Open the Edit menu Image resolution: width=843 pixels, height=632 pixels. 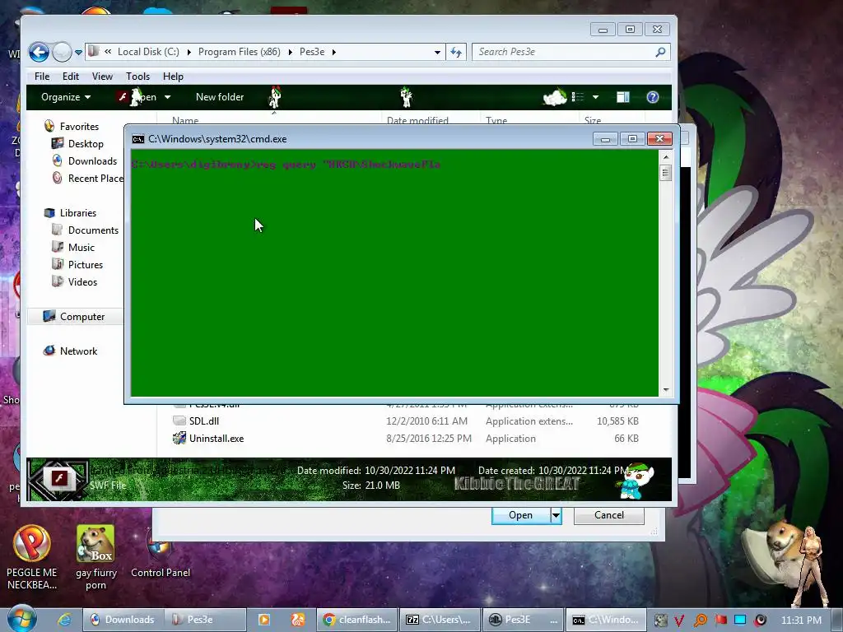coord(71,77)
